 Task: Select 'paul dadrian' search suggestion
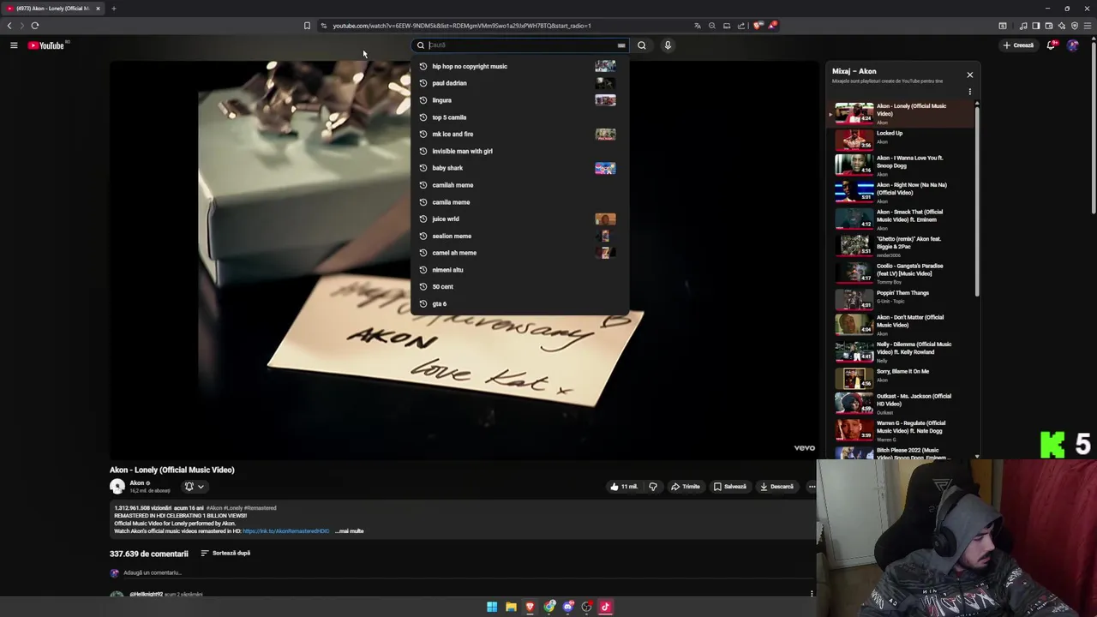point(520,83)
